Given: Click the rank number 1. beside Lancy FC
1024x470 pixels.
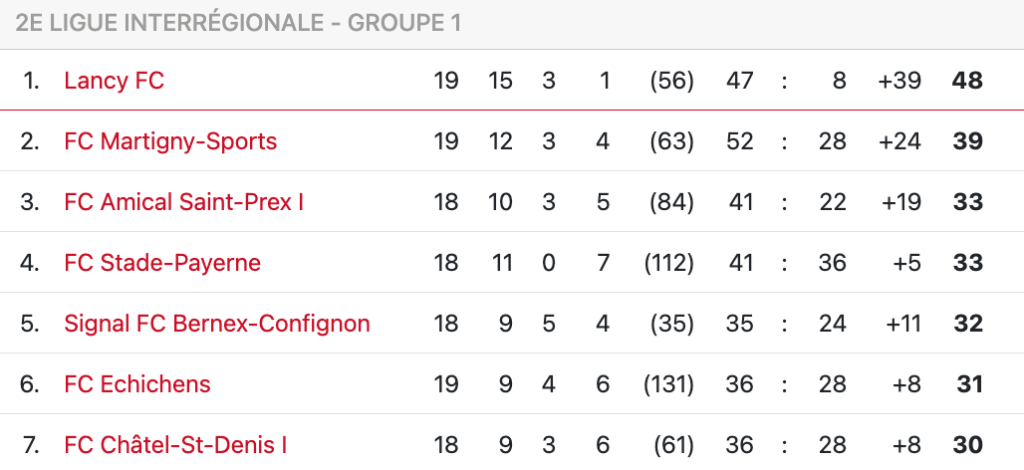Looking at the screenshot, I should (32, 81).
